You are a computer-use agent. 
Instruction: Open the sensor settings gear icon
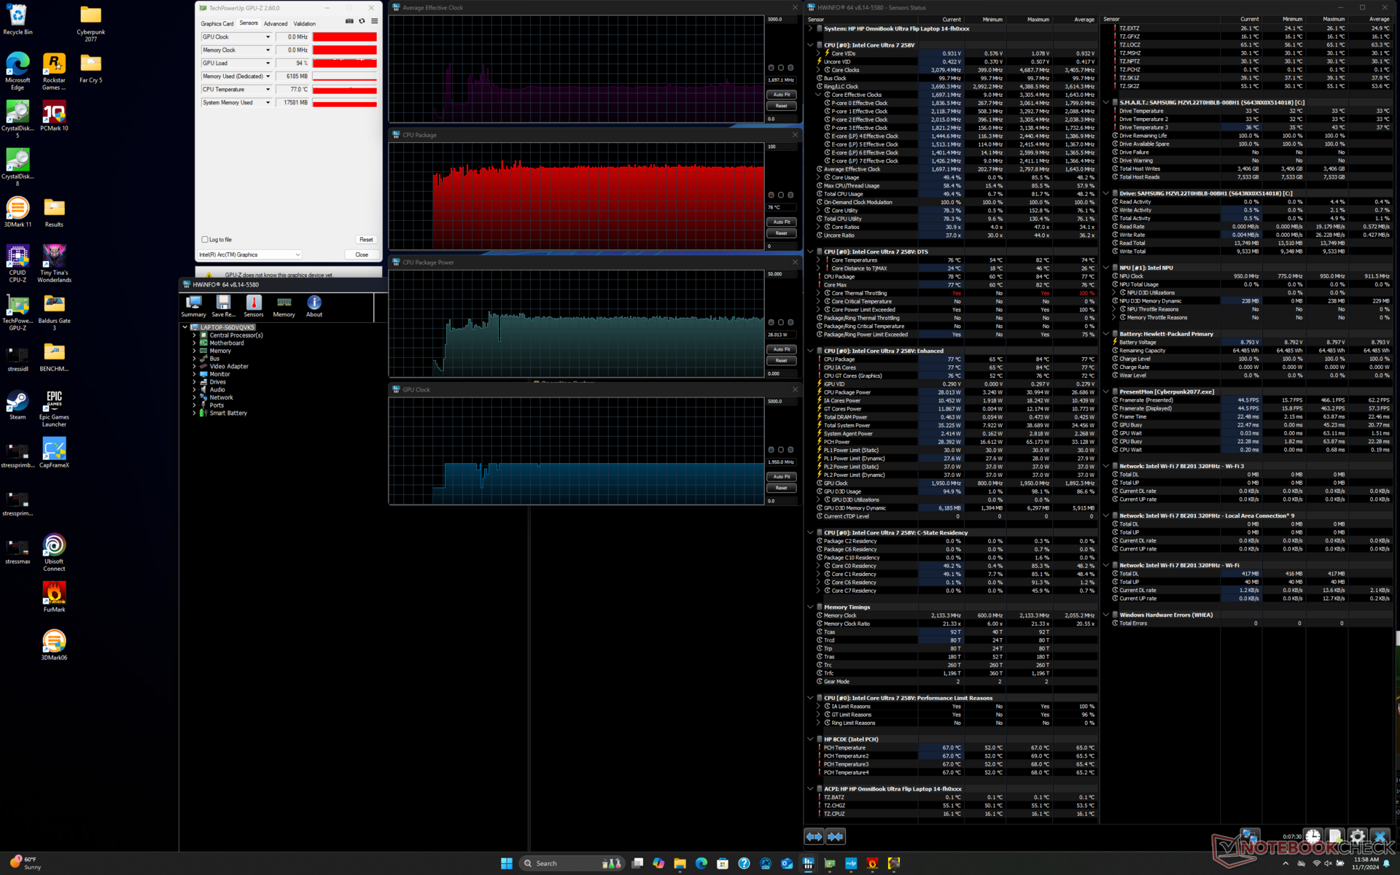coord(1357,836)
